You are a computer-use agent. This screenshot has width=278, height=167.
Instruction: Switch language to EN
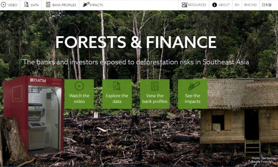pyautogui.click(x=237, y=5)
